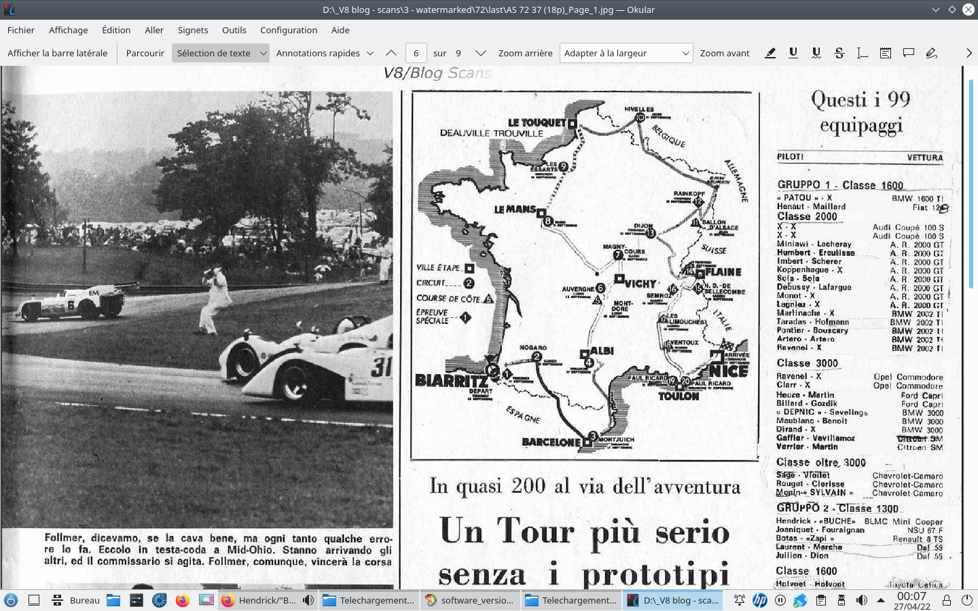
Task: Open the HP tray icon
Action: click(x=760, y=600)
